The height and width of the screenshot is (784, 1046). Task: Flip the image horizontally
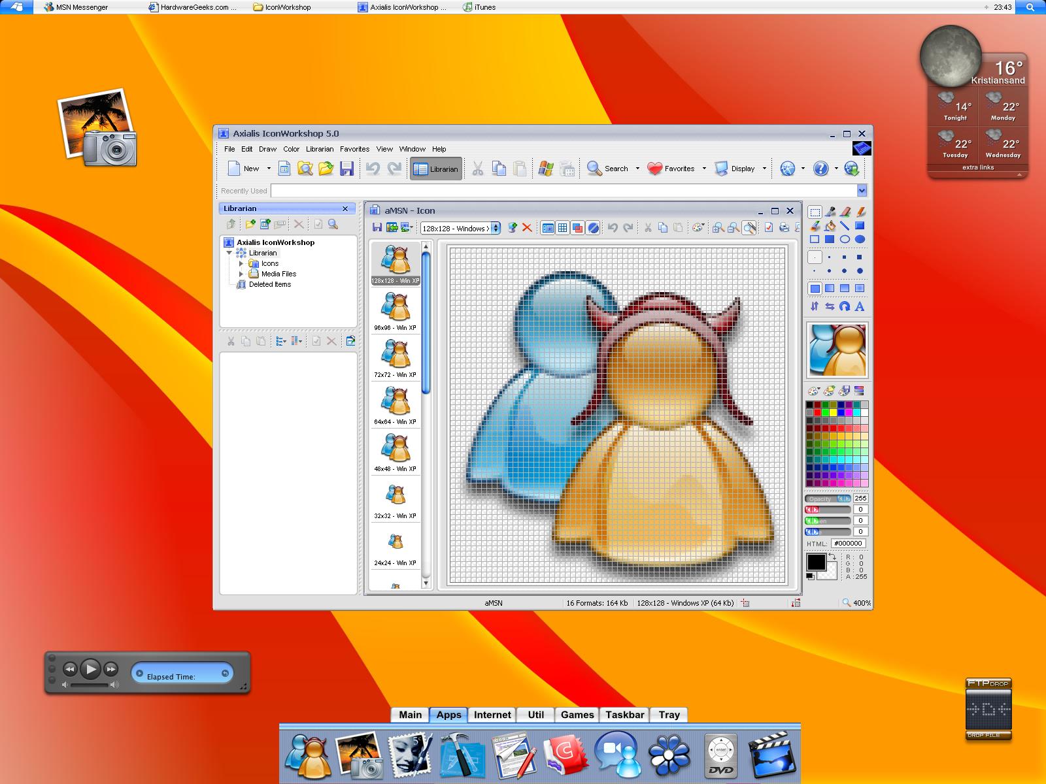point(830,306)
